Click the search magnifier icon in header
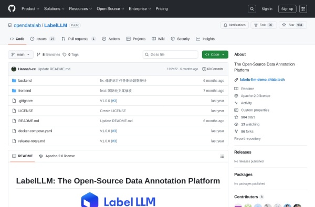Viewport: 315px width, 207px height. point(252,9)
